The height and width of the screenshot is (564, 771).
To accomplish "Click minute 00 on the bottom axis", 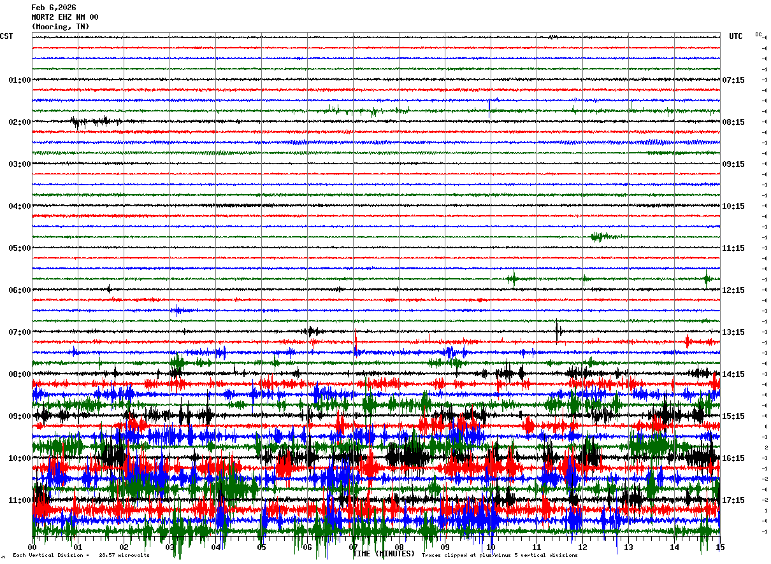I will coord(32,547).
